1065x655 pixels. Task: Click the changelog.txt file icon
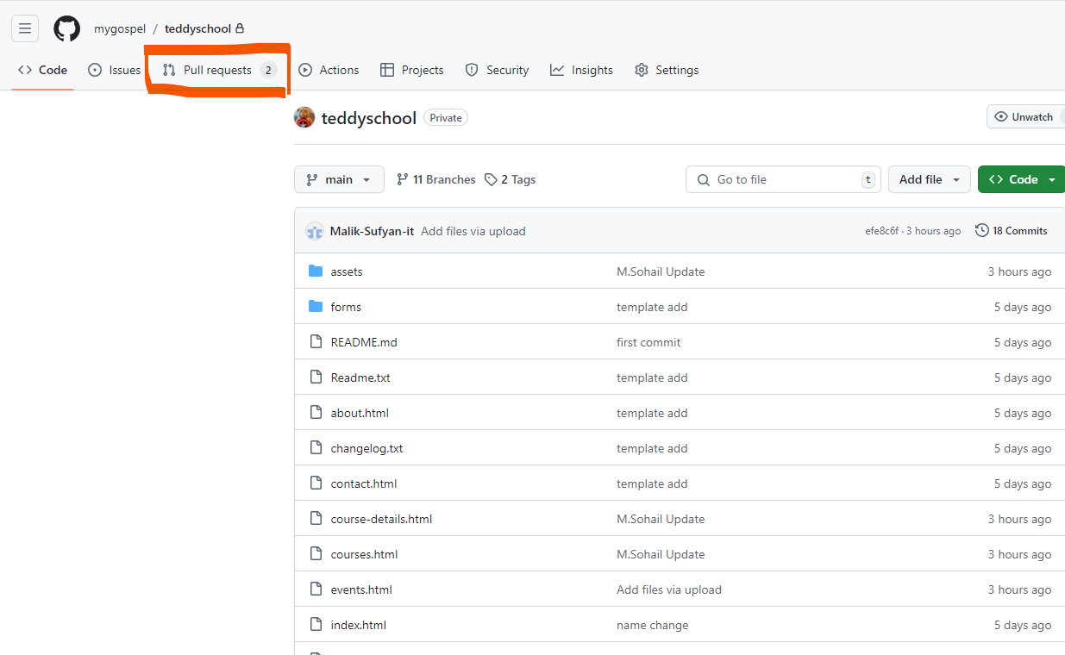[316, 448]
